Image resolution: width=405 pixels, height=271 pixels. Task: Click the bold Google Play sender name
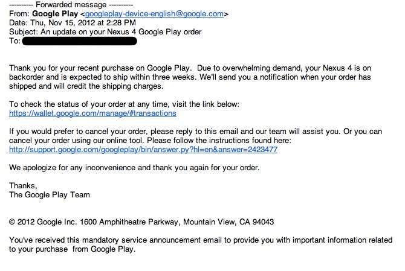tap(55, 13)
